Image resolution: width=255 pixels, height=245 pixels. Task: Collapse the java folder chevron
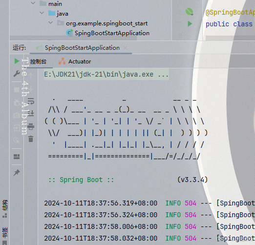(42, 13)
